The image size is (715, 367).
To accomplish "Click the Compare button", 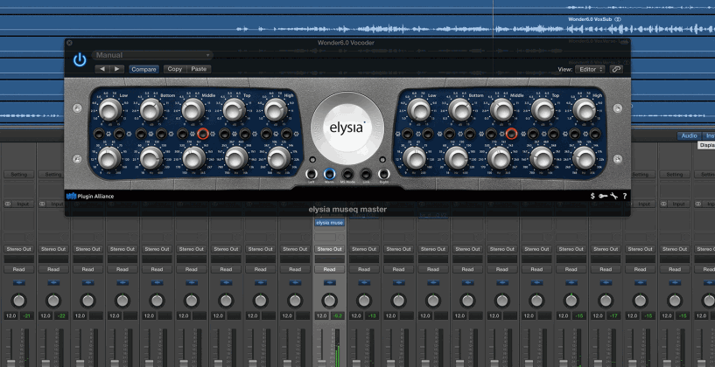I will (144, 69).
